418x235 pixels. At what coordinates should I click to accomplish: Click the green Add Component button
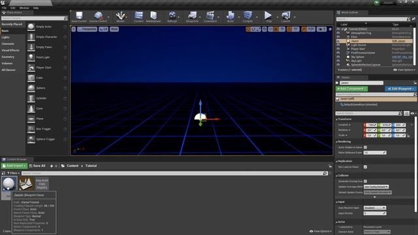click(351, 89)
